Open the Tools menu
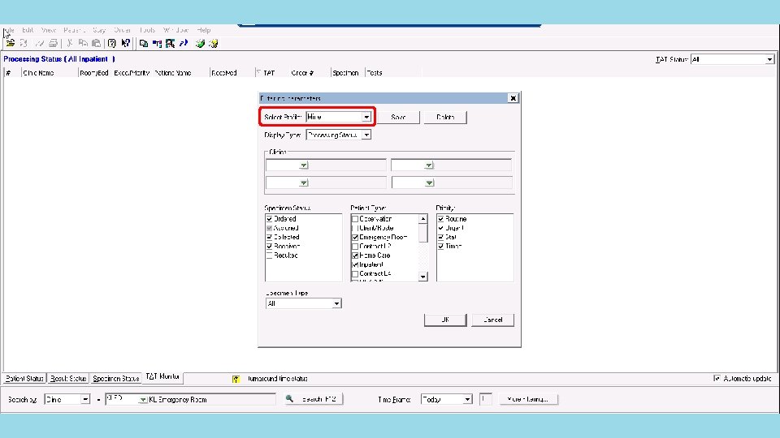 click(x=147, y=30)
